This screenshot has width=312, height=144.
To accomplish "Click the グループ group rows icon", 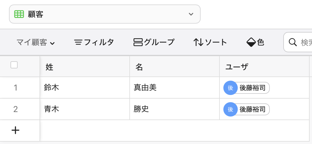I will pos(138,42).
